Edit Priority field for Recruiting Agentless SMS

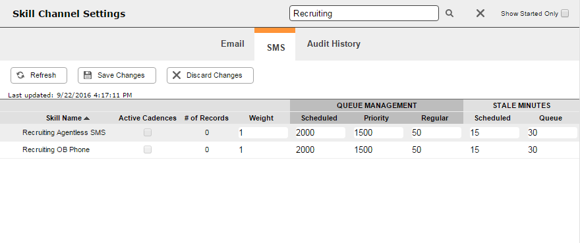tap(378, 133)
